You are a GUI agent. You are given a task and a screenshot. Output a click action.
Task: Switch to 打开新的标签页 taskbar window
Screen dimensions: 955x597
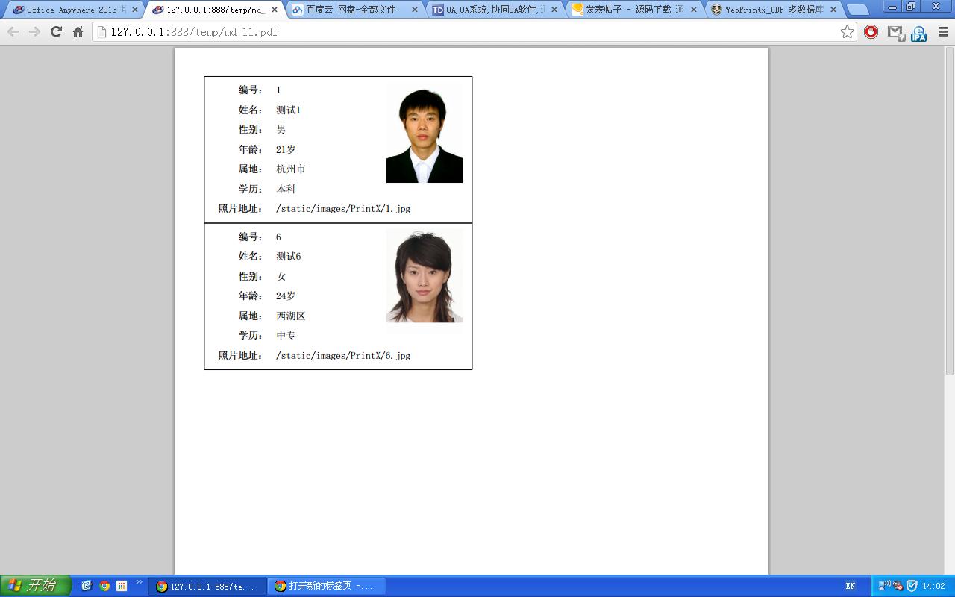[x=326, y=587]
